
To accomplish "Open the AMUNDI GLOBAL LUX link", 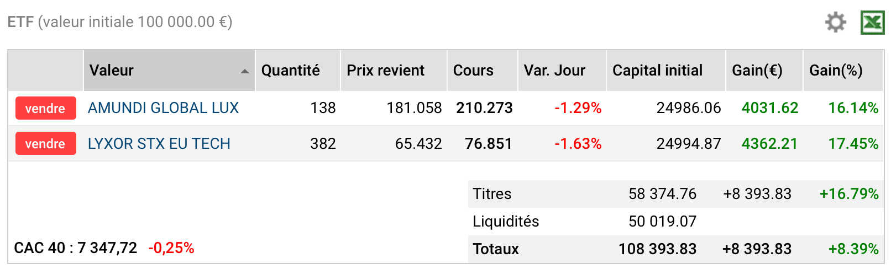I will click(163, 108).
